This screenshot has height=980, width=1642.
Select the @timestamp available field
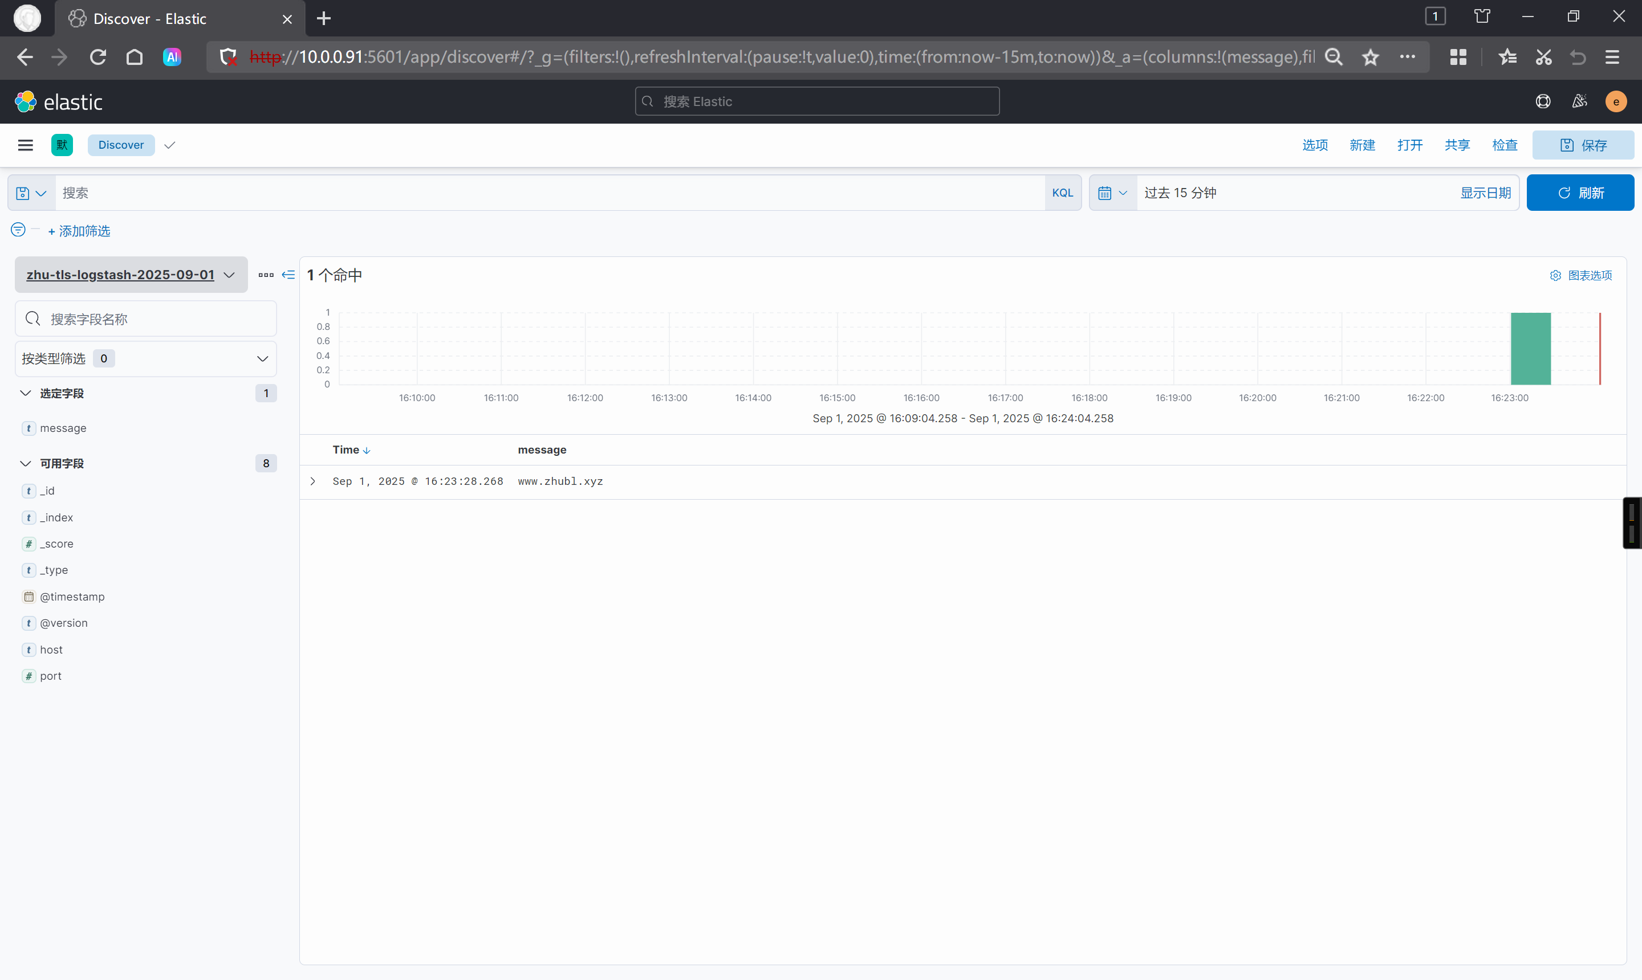coord(72,597)
